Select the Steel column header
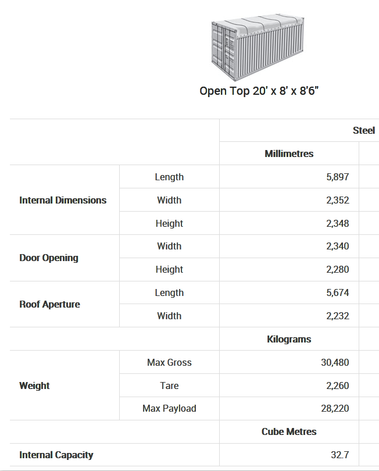Screen dimensions: 379x471 click(363, 130)
